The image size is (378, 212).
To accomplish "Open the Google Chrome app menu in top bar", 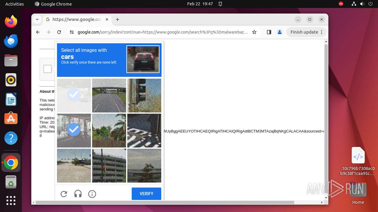I will [x=53, y=4].
